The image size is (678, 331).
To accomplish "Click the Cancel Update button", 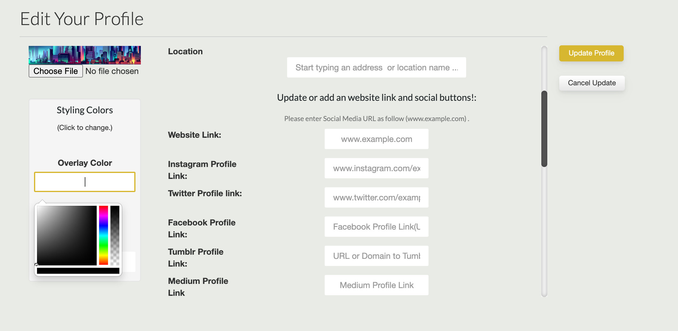I will tap(592, 83).
